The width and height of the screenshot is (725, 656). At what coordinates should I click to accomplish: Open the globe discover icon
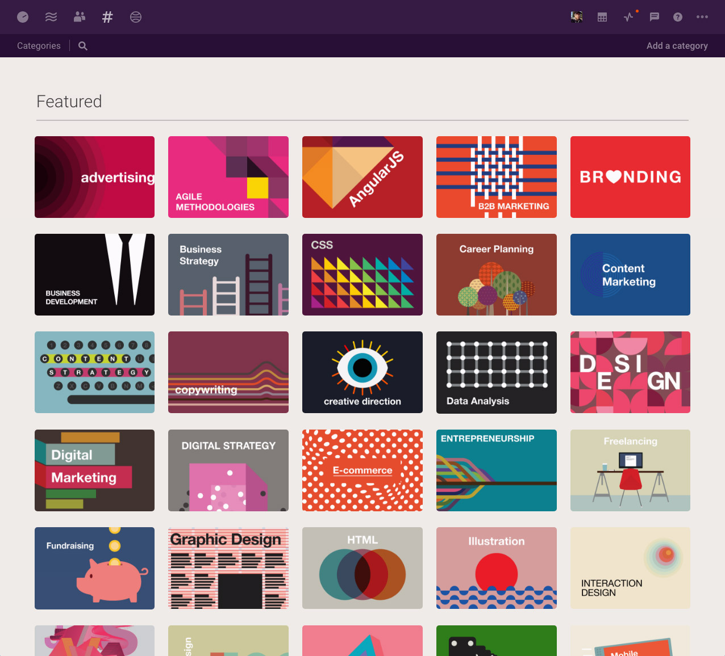(136, 17)
